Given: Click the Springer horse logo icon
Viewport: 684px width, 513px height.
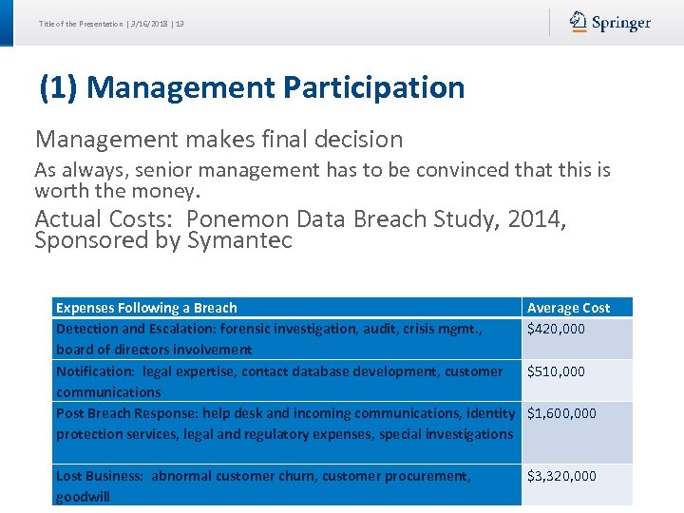Looking at the screenshot, I should 579,22.
